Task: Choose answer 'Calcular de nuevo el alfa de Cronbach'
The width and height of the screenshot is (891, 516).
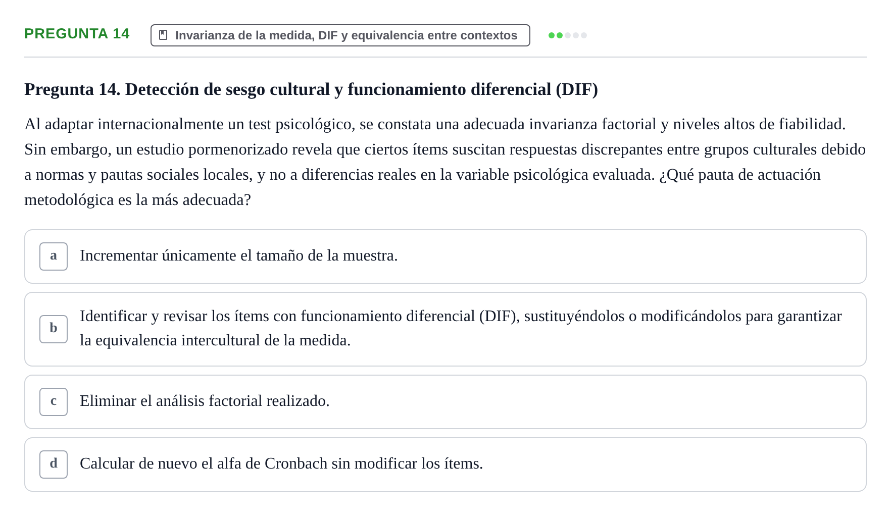Action: [x=445, y=465]
